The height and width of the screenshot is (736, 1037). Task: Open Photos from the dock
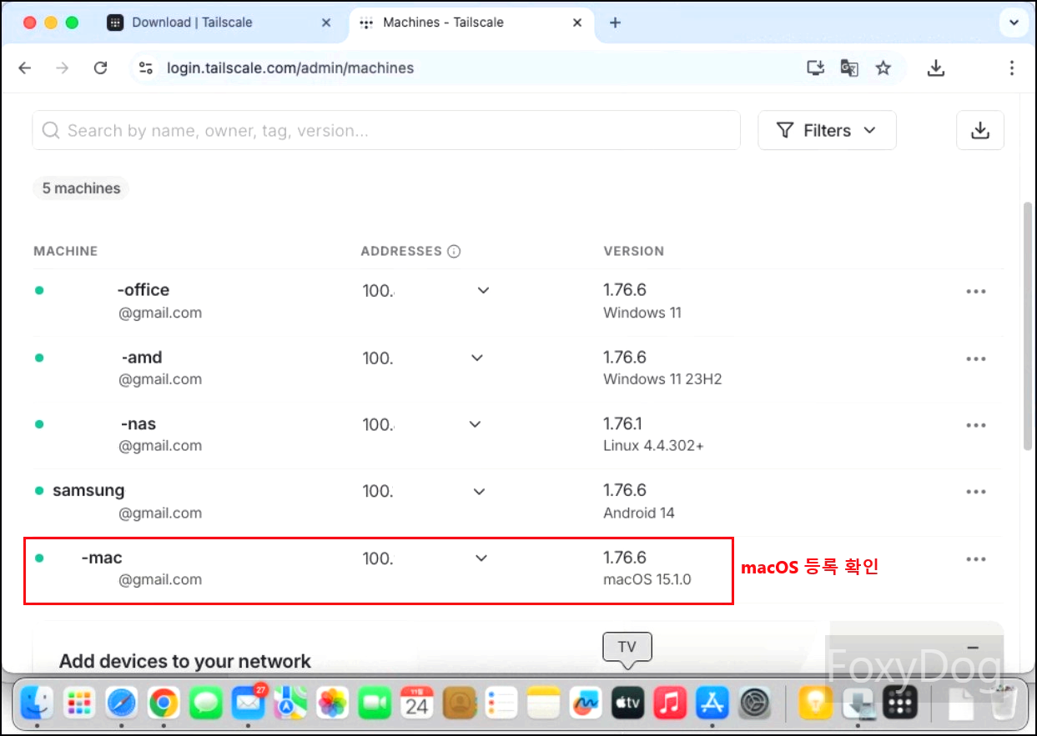(333, 703)
